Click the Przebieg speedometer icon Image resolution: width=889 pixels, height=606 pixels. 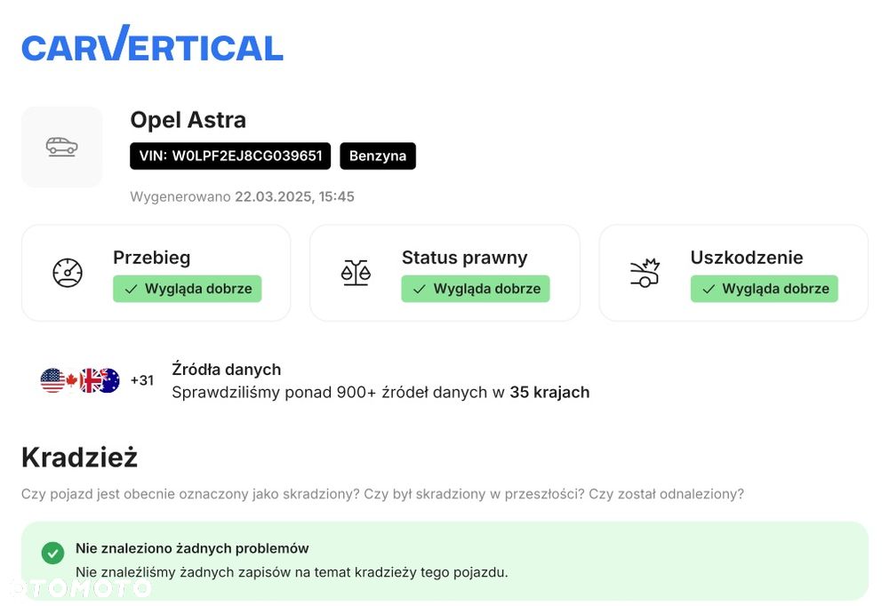click(x=68, y=273)
